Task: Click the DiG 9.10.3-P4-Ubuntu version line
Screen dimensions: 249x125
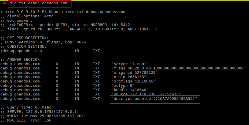Action: [63, 12]
